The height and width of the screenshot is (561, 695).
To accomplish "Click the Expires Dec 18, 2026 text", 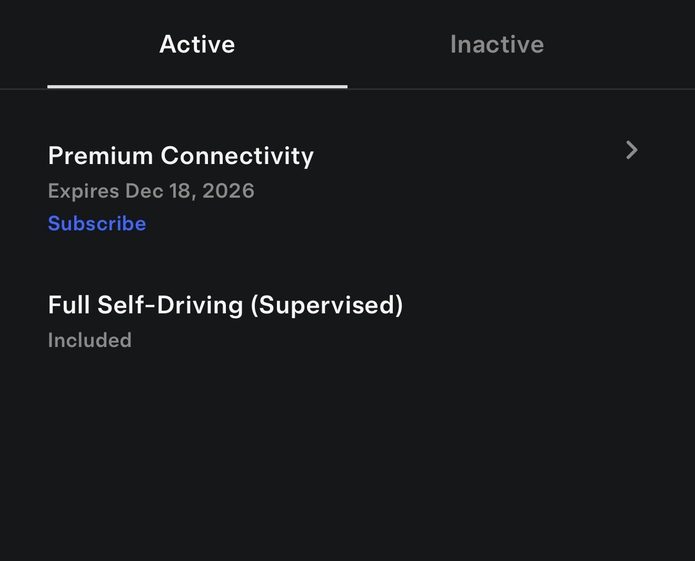I will (151, 191).
